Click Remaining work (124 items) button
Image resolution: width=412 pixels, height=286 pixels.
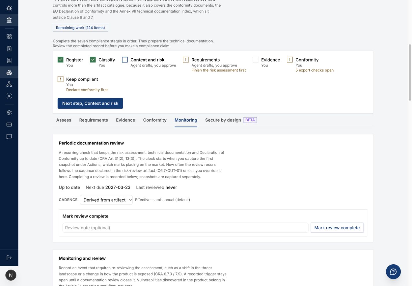click(x=80, y=28)
